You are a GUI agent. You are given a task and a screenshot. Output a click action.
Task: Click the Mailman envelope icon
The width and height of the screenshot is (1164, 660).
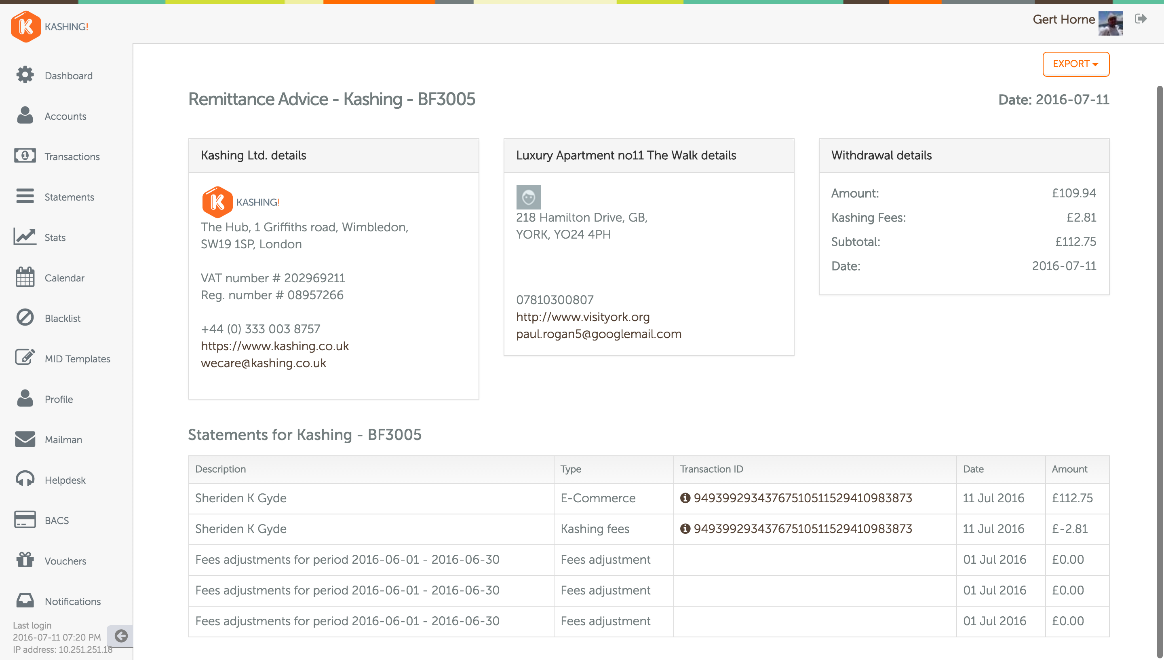25,439
